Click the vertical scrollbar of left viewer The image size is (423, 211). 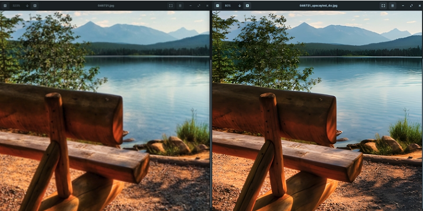(x=211, y=133)
